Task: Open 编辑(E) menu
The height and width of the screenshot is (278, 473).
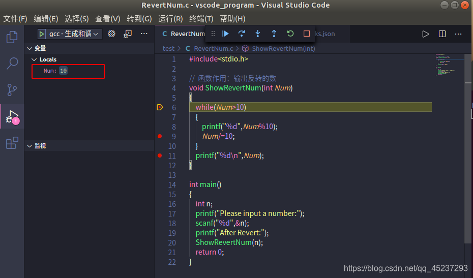Action: point(46,19)
